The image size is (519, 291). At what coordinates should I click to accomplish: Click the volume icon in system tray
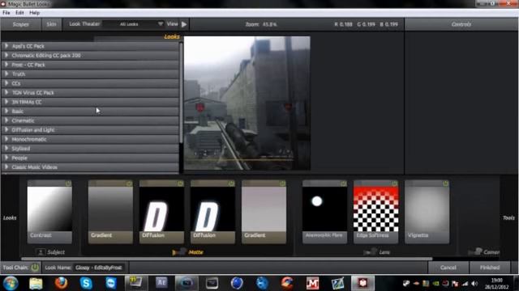[x=475, y=284]
